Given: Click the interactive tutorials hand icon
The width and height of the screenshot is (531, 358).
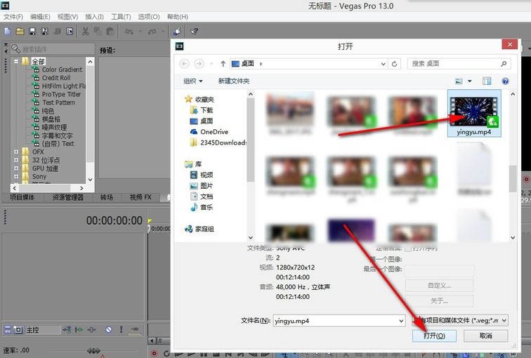Looking at the screenshot, I should 177,32.
